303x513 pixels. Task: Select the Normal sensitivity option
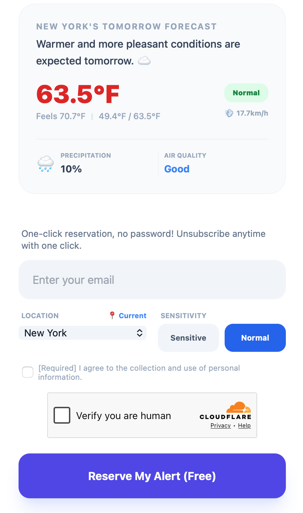pyautogui.click(x=255, y=338)
